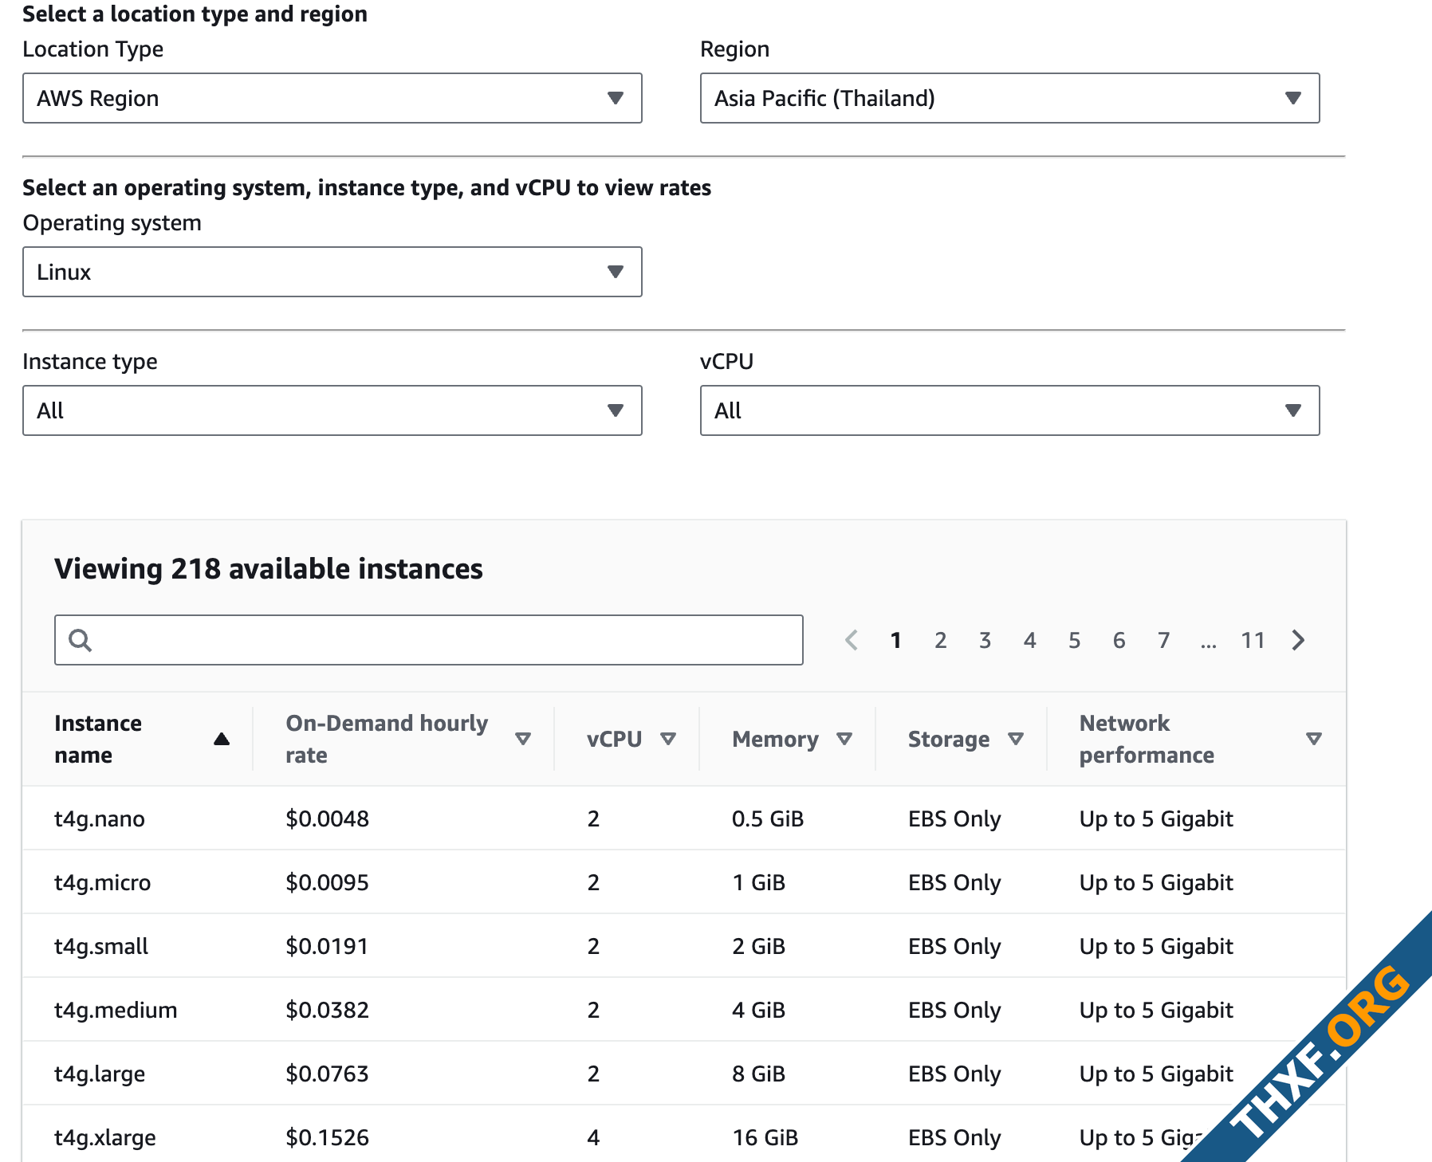Select the t4g.large instance name
The image size is (1432, 1162).
click(x=100, y=1074)
